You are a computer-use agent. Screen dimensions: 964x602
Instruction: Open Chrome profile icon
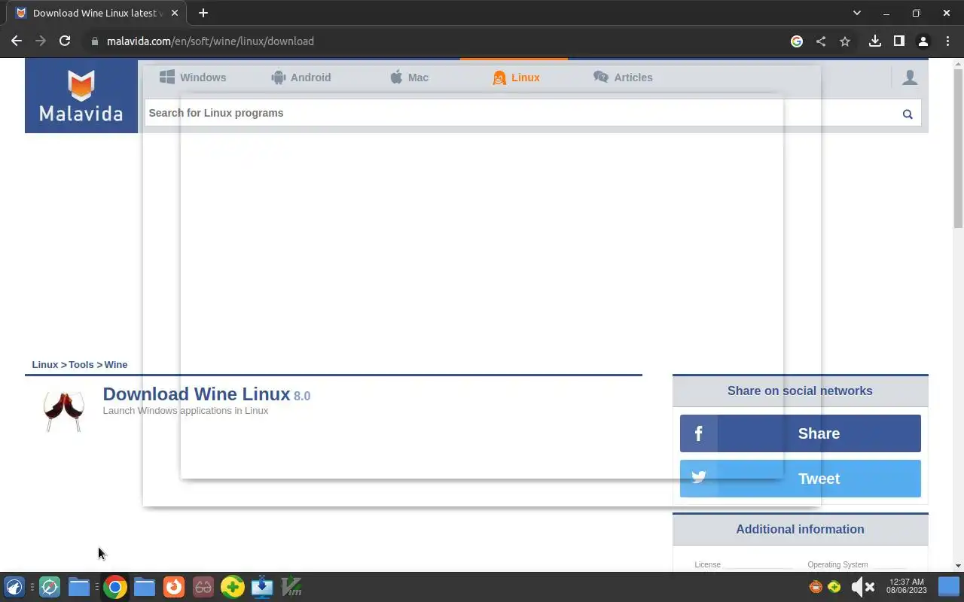(923, 41)
